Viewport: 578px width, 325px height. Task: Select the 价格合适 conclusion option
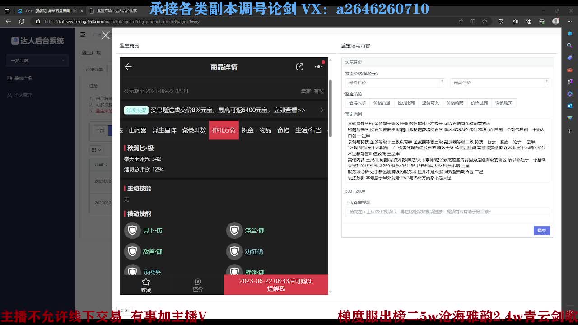(382, 103)
